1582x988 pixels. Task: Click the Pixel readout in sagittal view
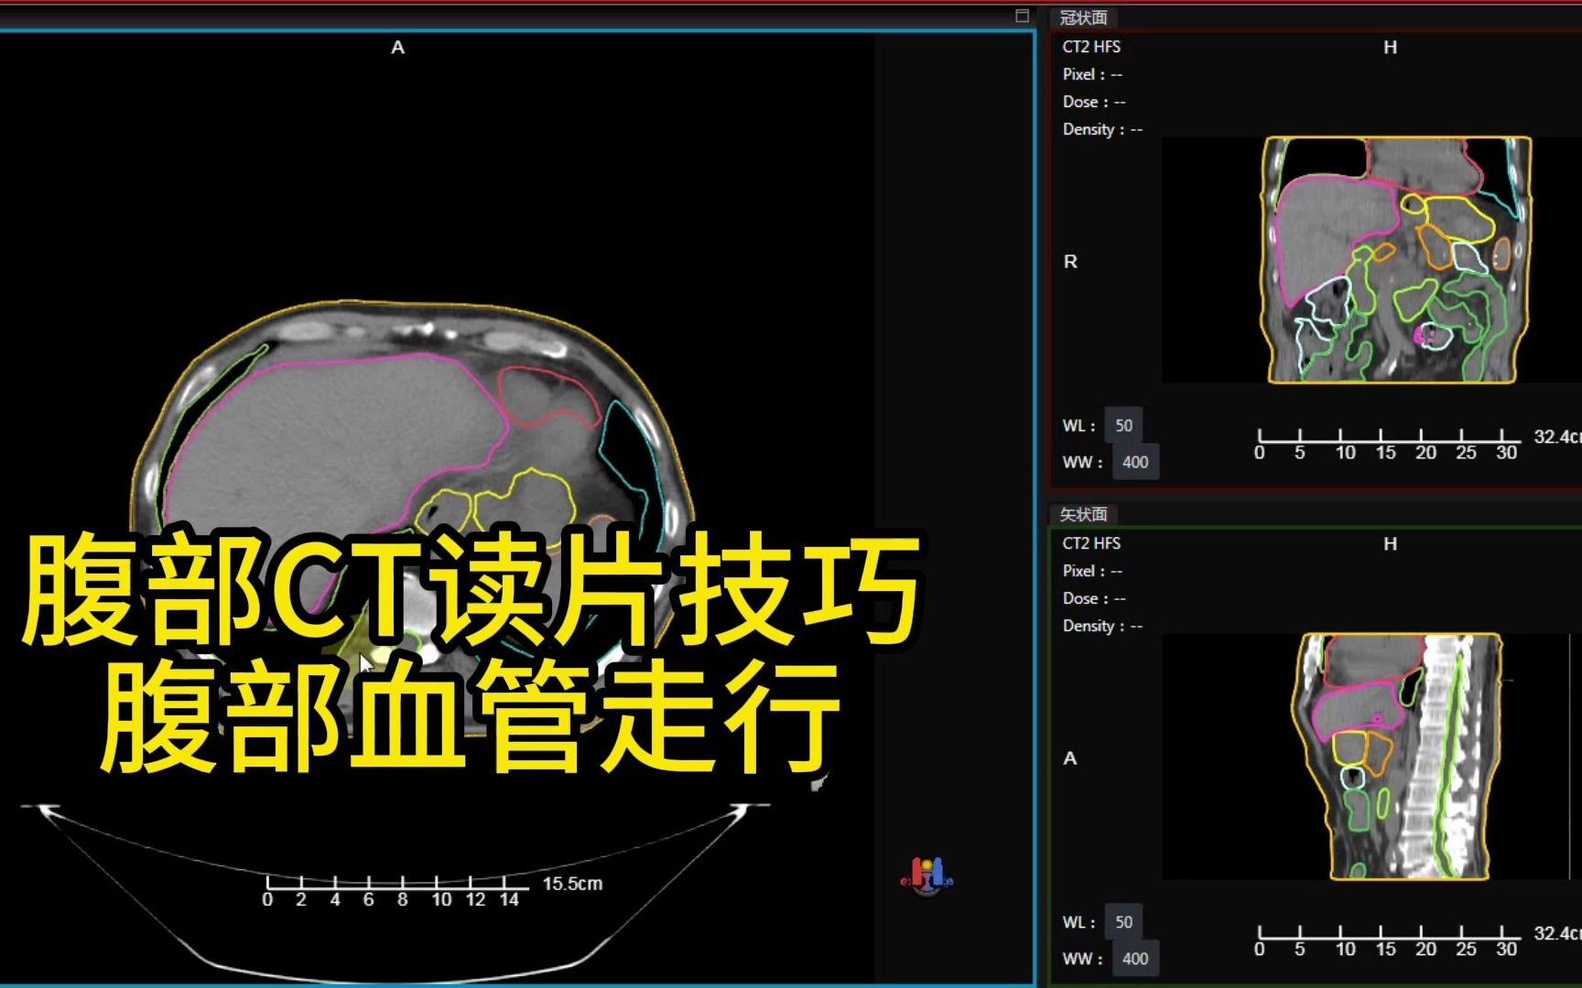(1092, 571)
